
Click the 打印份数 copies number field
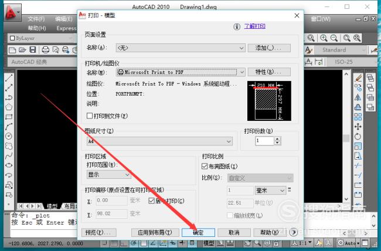pos(264,141)
